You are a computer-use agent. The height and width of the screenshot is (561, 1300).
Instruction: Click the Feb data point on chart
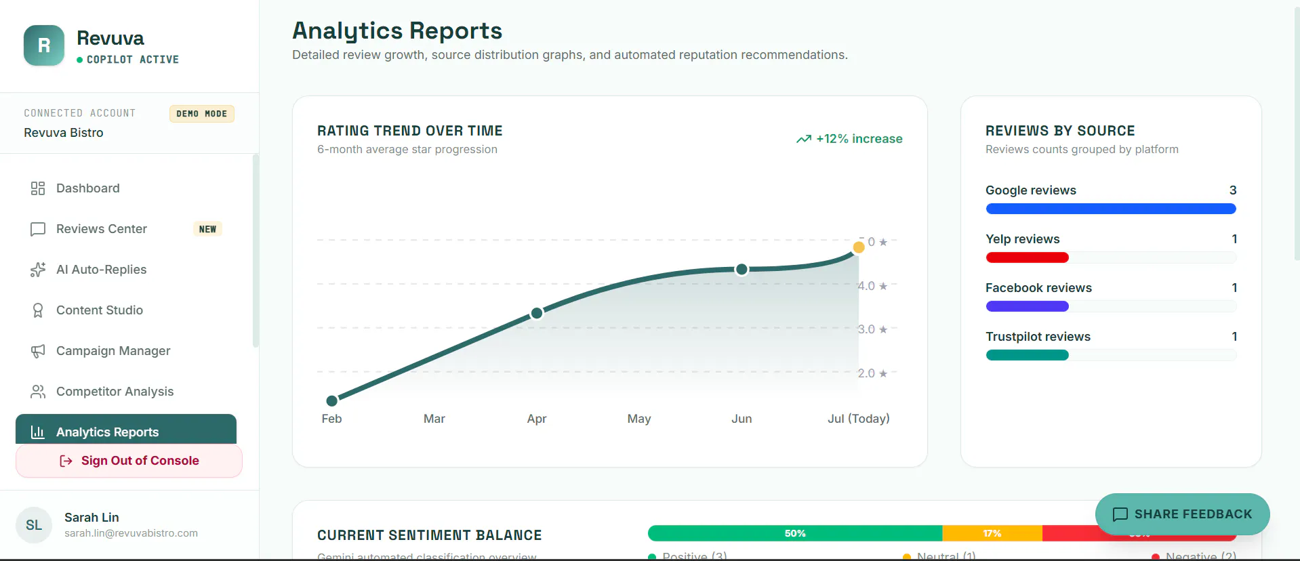click(331, 400)
